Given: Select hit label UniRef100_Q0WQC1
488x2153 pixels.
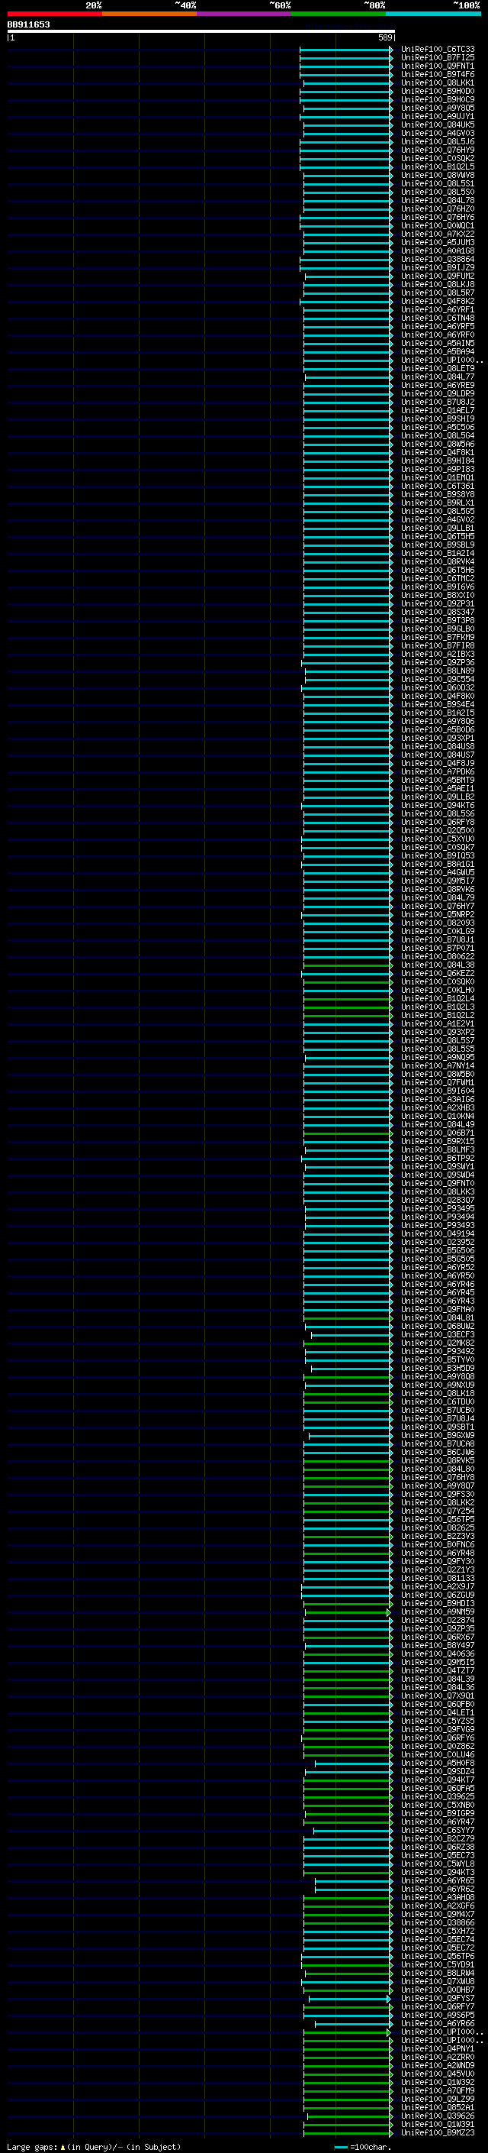Looking at the screenshot, I should point(438,225).
